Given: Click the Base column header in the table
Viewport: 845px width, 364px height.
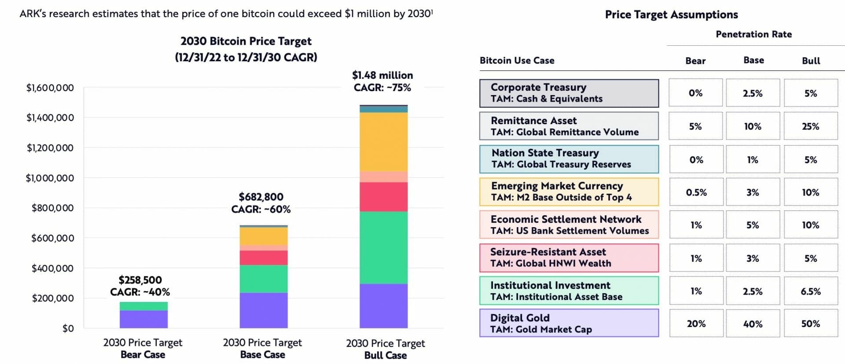Looking at the screenshot, I should click(x=753, y=60).
